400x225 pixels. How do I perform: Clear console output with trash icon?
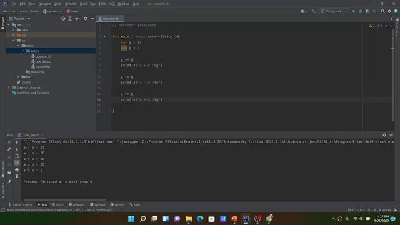pyautogui.click(x=17, y=176)
